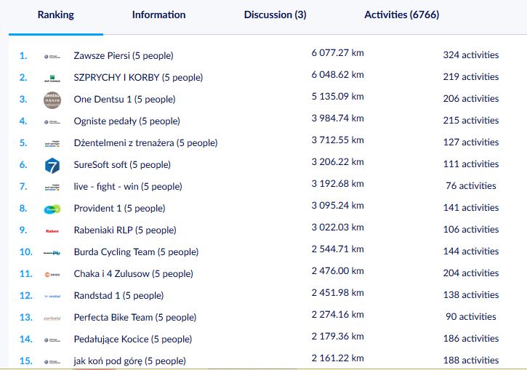This screenshot has height=370, width=527.
Task: Click the 106 activities count
Action: [x=471, y=230]
